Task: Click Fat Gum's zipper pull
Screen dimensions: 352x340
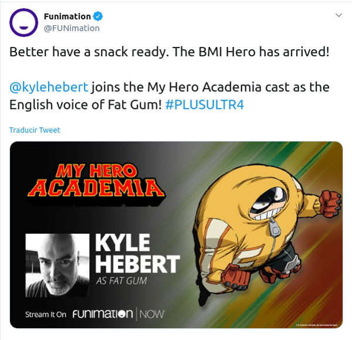Action: point(273,227)
